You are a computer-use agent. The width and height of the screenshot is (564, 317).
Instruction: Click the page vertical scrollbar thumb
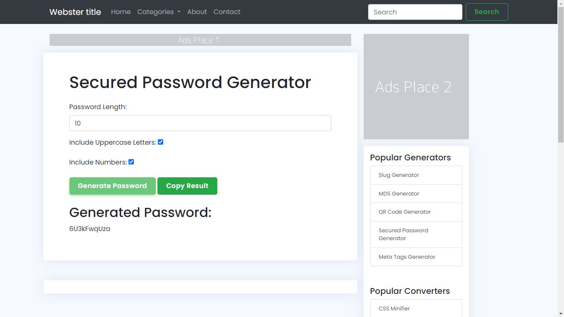(x=561, y=74)
